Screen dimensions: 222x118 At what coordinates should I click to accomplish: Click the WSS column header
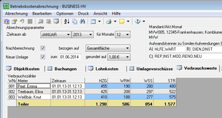(142, 81)
